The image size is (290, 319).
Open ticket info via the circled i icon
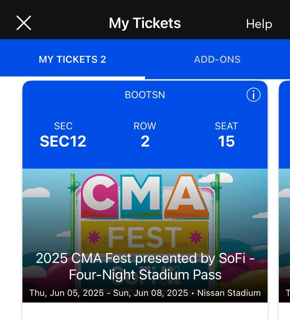point(253,95)
